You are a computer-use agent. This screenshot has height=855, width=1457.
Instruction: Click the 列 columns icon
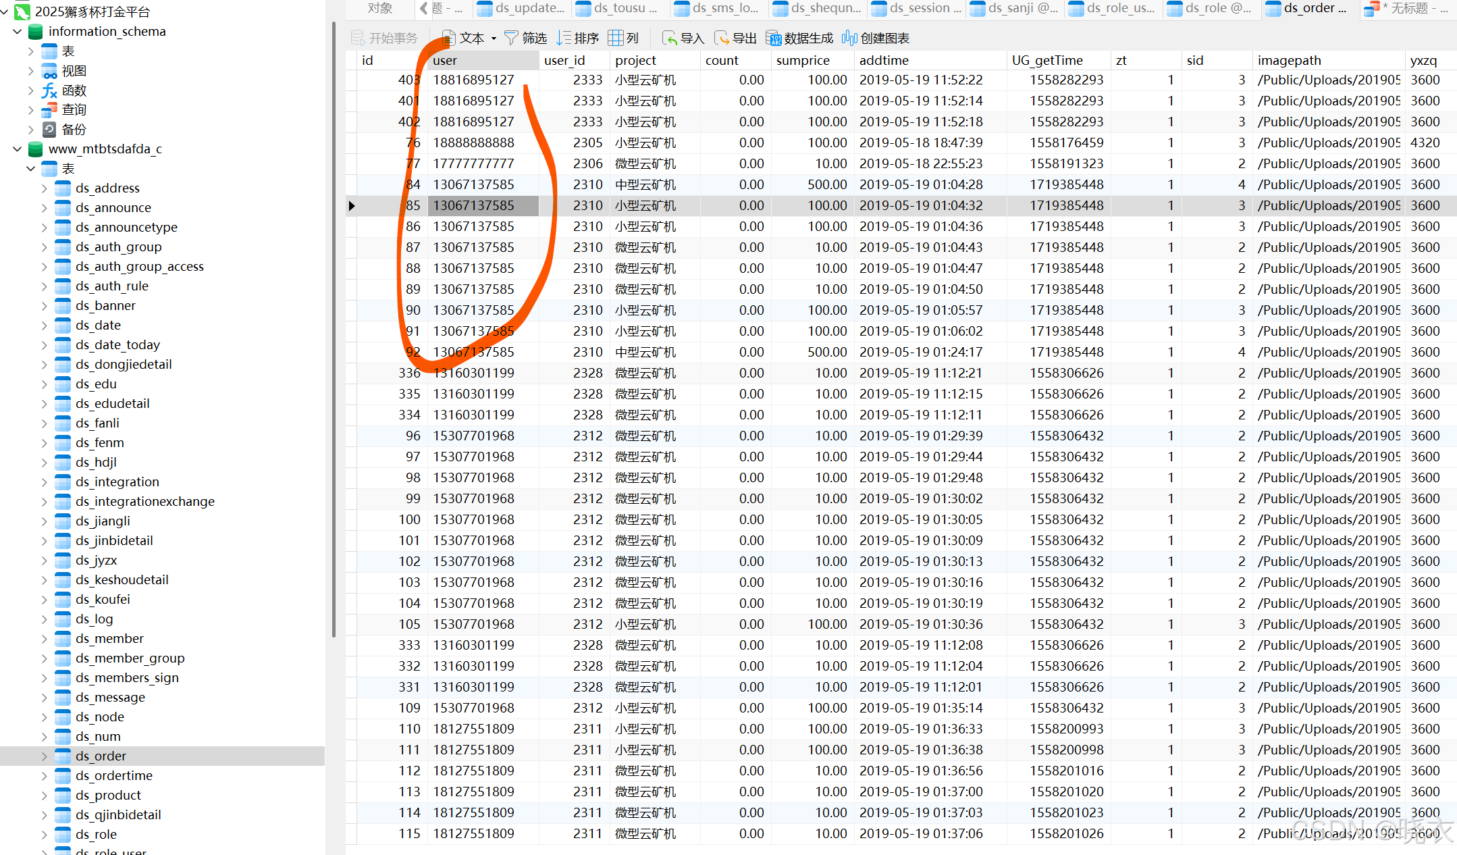tap(615, 38)
